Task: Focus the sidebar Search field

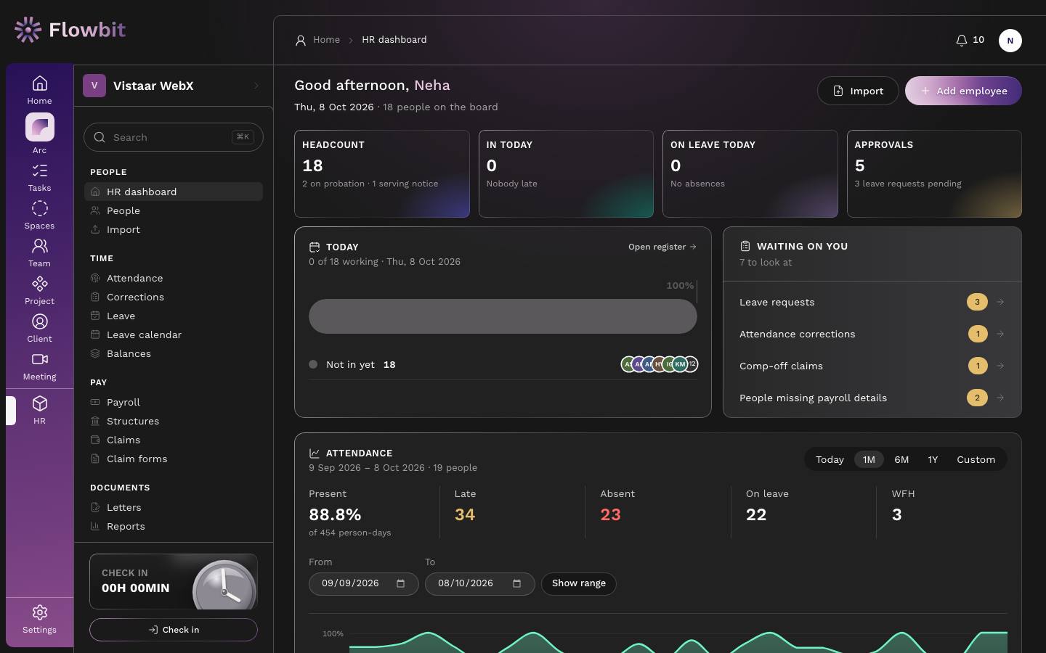Action: [x=174, y=137]
